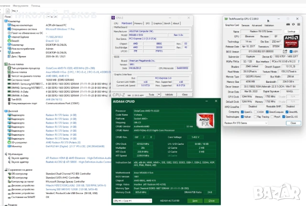
Task: Click the GPU-Z refresh icon
Action: point(293,24)
